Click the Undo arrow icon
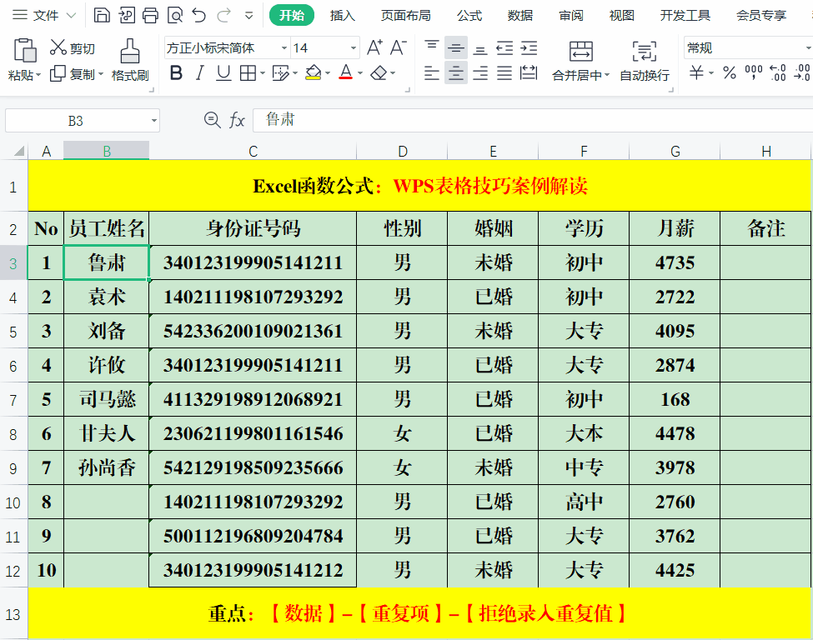Screen dimensions: 813x640 click(x=198, y=15)
